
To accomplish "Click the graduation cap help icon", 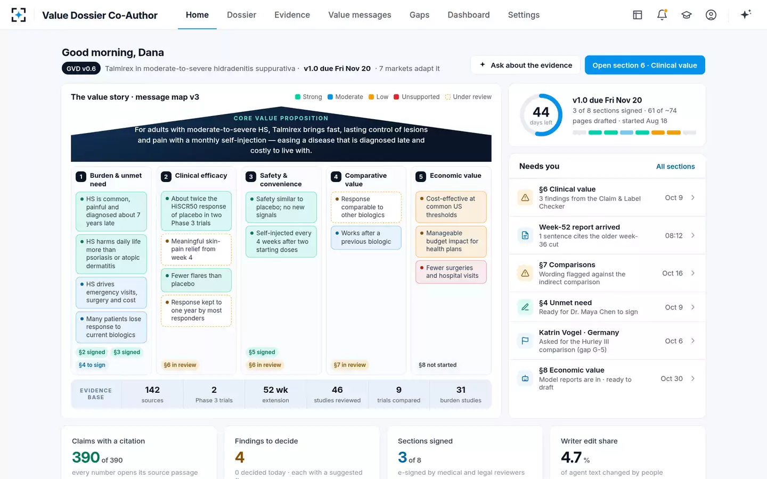I will (x=687, y=15).
